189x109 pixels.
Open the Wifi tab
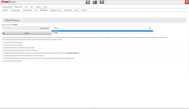click(26, 7)
